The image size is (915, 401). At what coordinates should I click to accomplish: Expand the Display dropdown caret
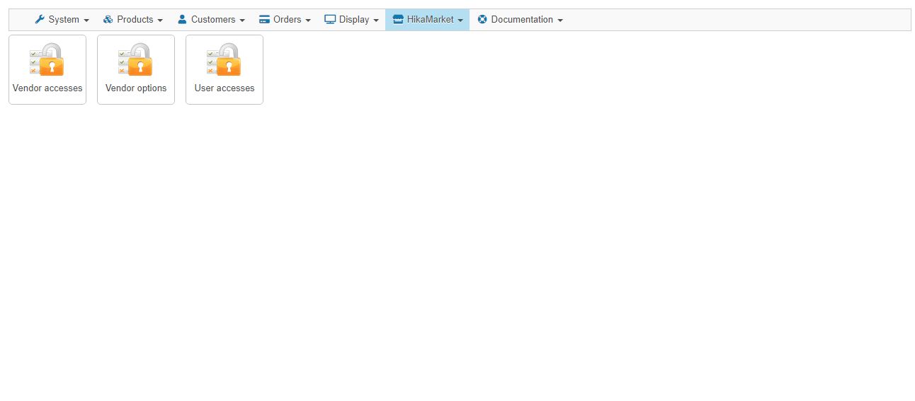click(375, 21)
